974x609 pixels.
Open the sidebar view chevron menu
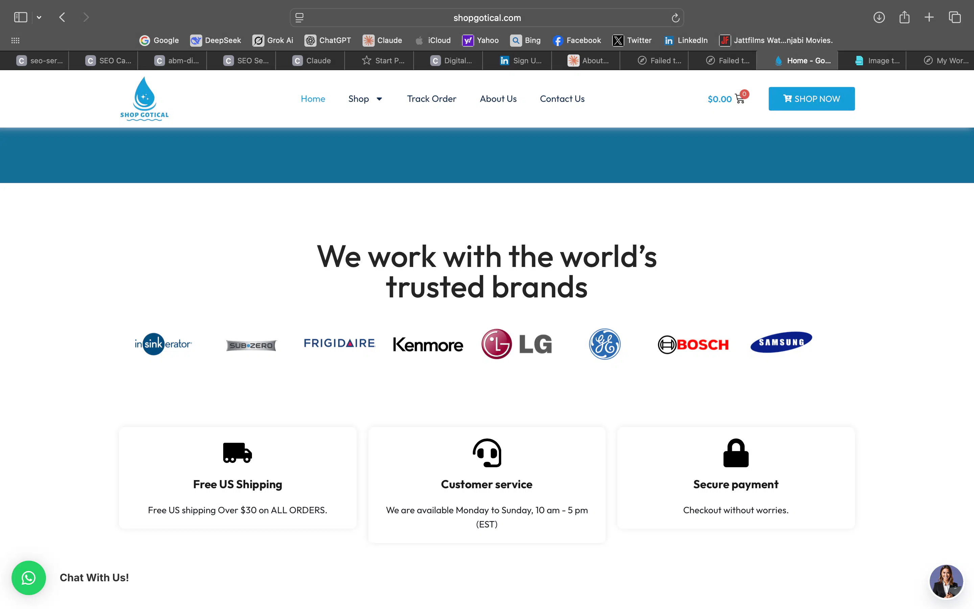tap(39, 17)
